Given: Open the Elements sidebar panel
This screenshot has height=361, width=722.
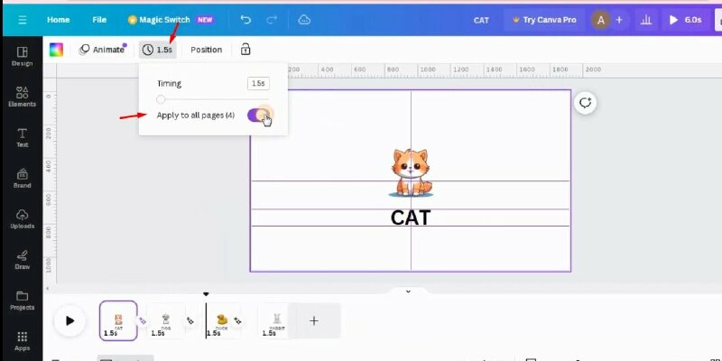Looking at the screenshot, I should (x=22, y=97).
